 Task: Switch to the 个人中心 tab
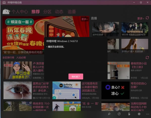click(20, 12)
